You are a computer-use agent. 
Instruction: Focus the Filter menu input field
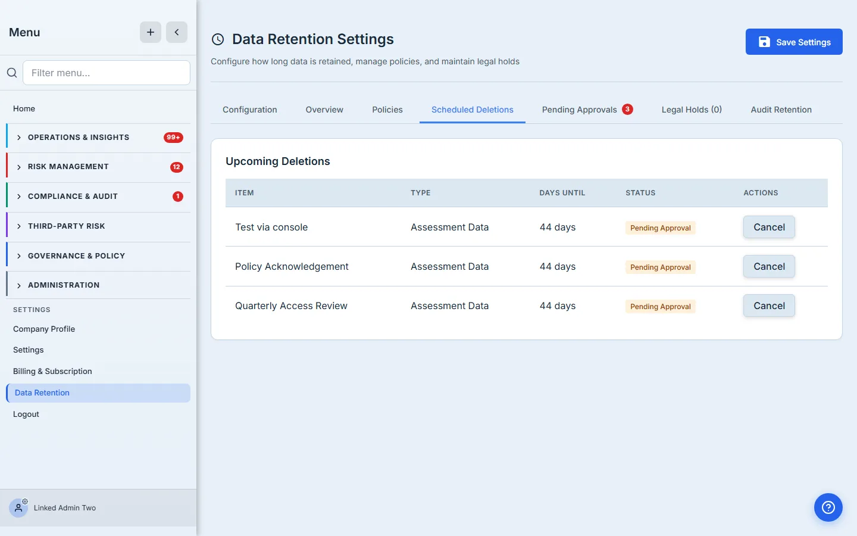(107, 73)
